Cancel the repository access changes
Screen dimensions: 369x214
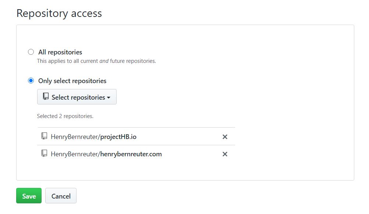[x=61, y=196]
